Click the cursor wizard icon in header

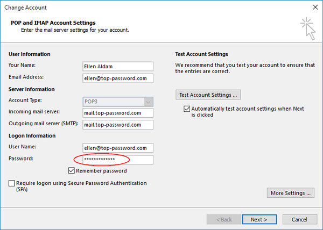click(307, 27)
